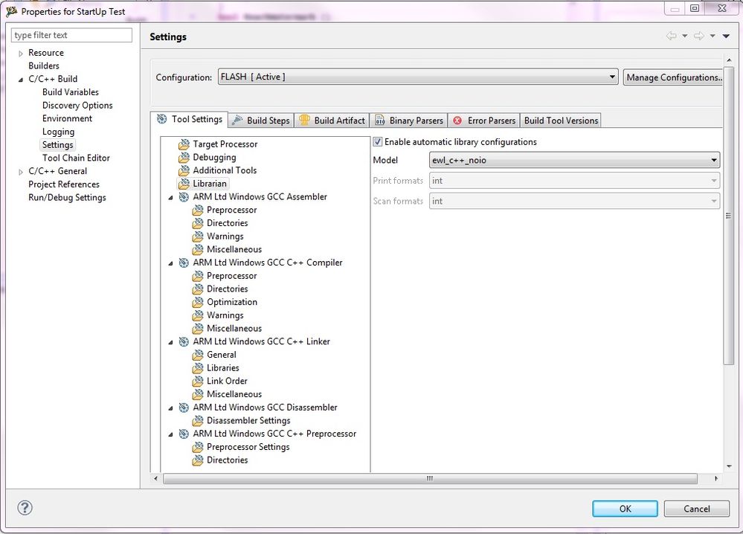Image resolution: width=743 pixels, height=534 pixels.
Task: Open the Build Artifact tab
Action: 332,120
